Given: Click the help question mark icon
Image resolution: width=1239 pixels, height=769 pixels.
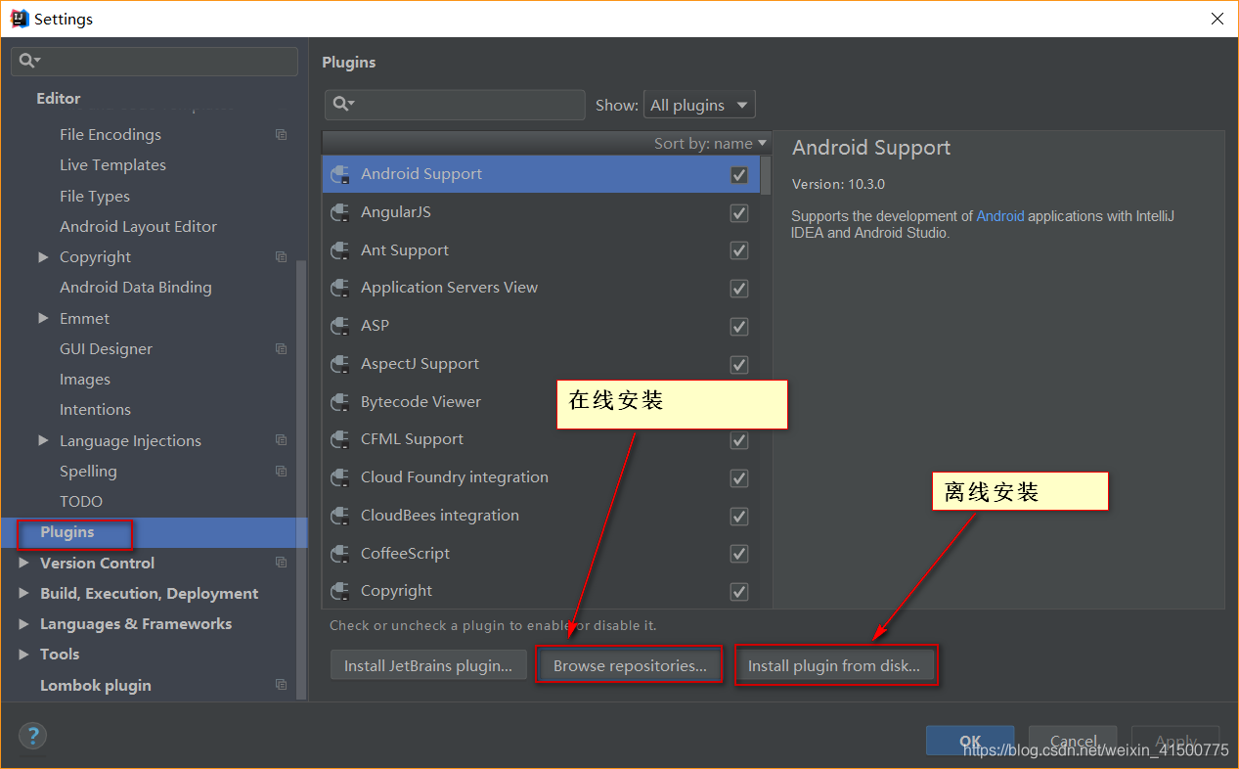Looking at the screenshot, I should coord(32,736).
